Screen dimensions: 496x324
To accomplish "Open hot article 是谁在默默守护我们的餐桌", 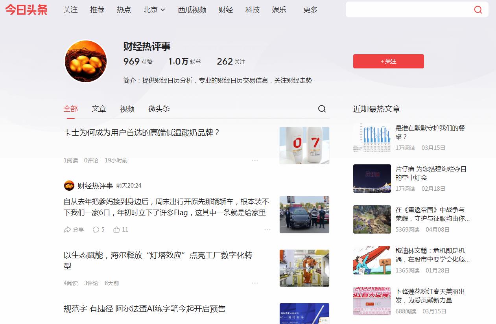I will pos(430,133).
